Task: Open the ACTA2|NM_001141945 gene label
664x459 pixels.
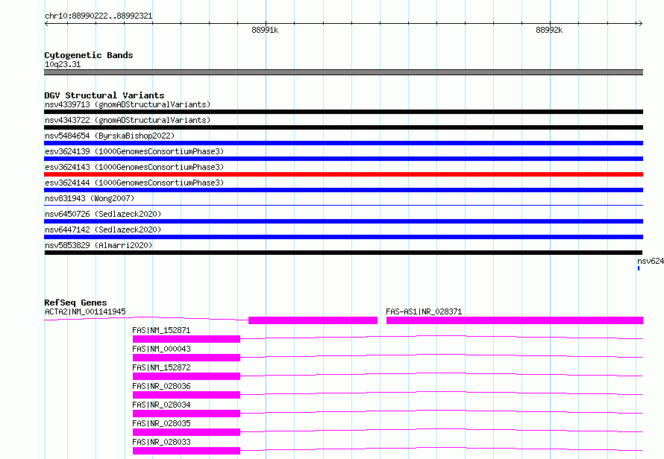Action: 85,311
